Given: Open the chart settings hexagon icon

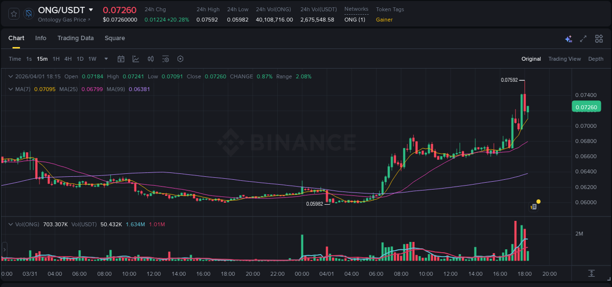Looking at the screenshot, I should (x=180, y=59).
